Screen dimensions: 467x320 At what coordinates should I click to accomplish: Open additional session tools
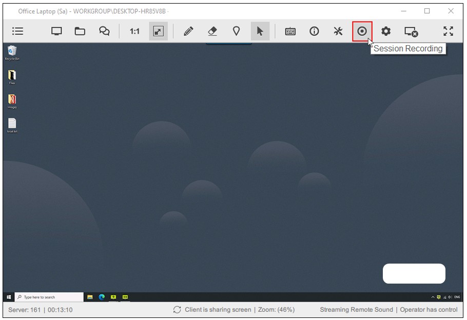(x=339, y=31)
